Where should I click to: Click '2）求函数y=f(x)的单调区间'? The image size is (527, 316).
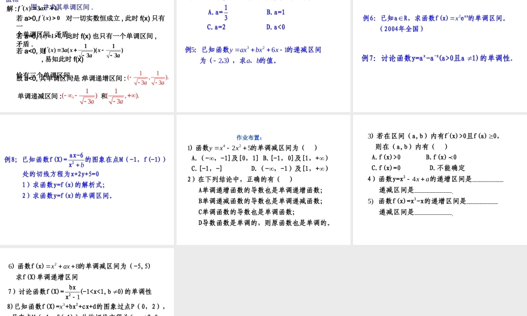click(x=67, y=195)
